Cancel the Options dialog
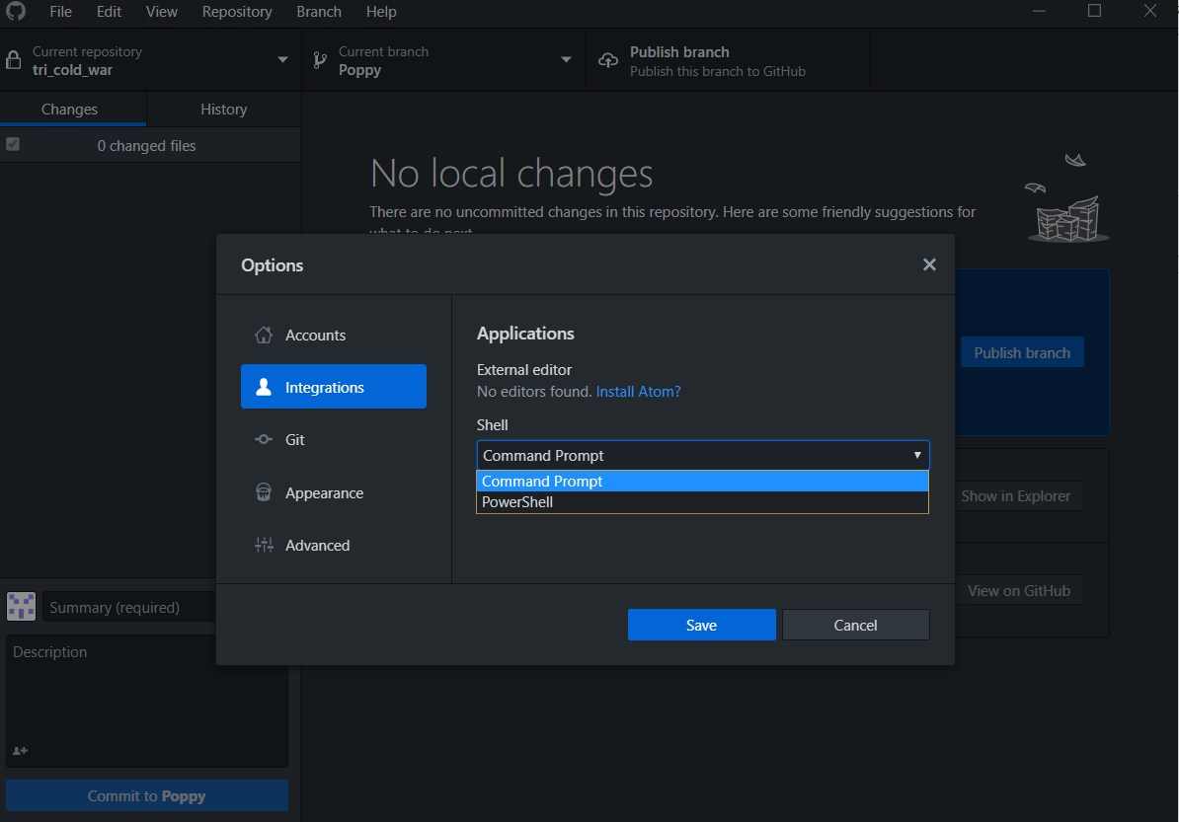Viewport: 1179px width, 822px height. click(856, 626)
